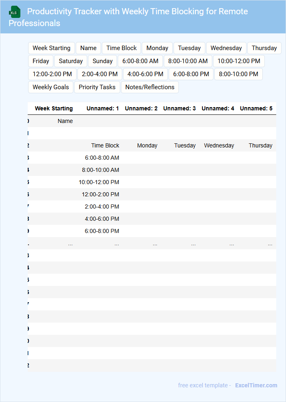Viewport: 286px width, 402px height.
Task: Select the Friday tag
Action: coord(41,61)
